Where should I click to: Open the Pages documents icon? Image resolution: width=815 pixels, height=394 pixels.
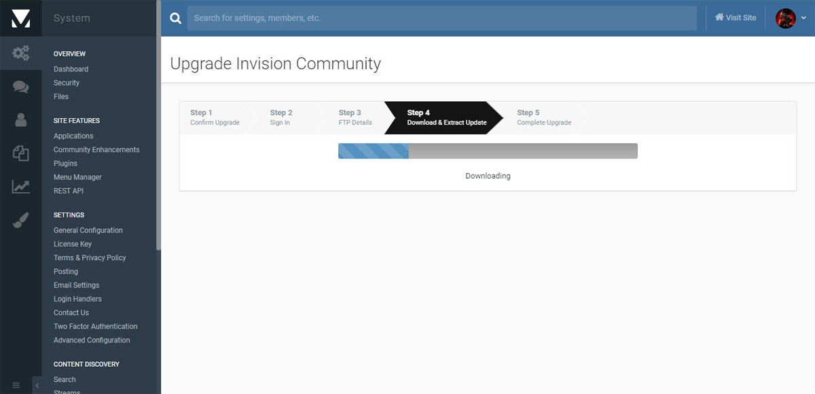point(20,154)
